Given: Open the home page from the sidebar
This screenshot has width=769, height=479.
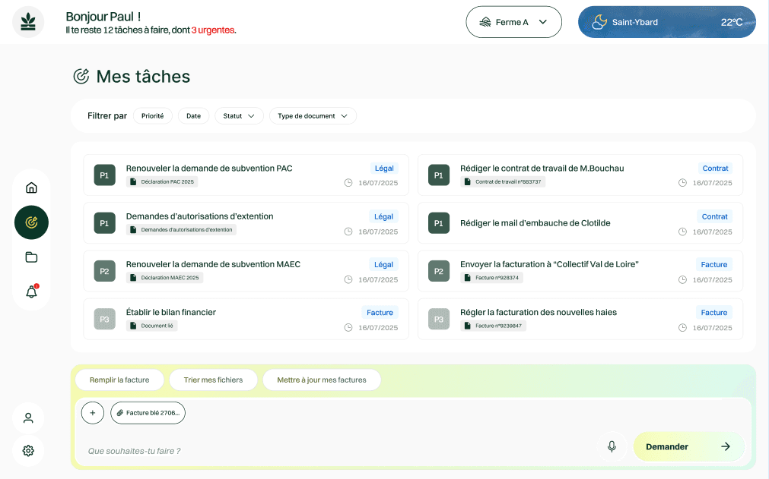Looking at the screenshot, I should (x=31, y=188).
